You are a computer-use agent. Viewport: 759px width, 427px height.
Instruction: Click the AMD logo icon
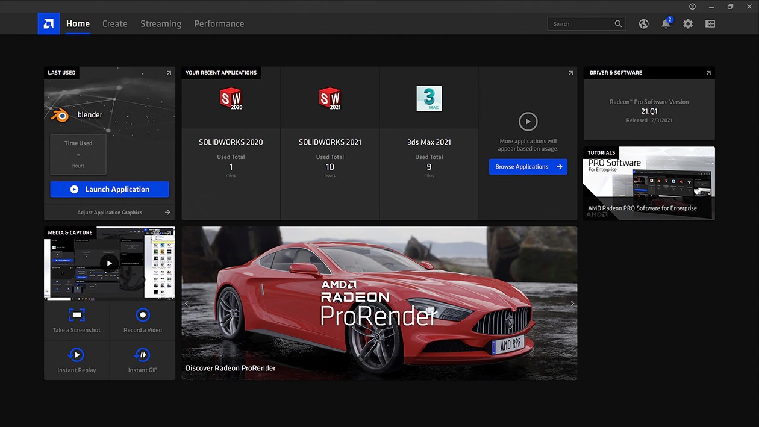point(49,24)
